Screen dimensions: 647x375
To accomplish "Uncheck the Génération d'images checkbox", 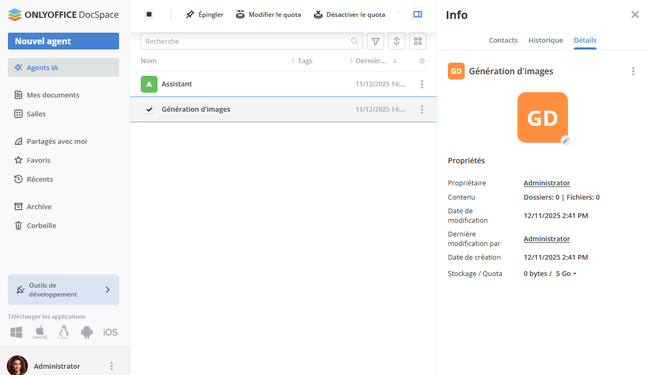I will click(149, 110).
